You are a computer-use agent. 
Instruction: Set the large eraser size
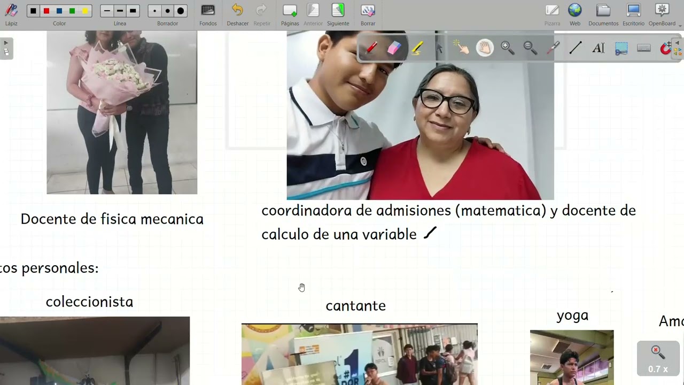[x=181, y=11]
